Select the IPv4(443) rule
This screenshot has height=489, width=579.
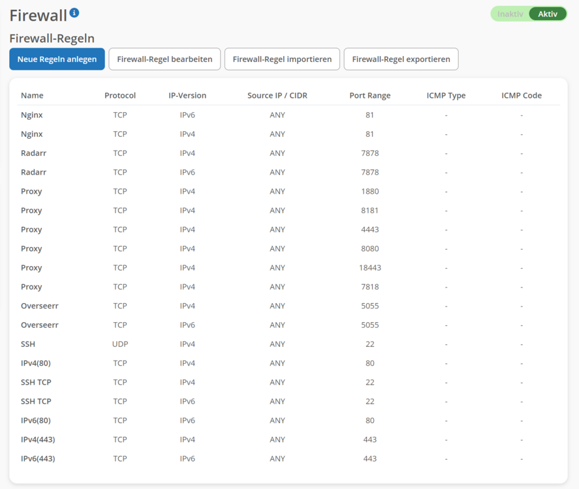pos(38,439)
